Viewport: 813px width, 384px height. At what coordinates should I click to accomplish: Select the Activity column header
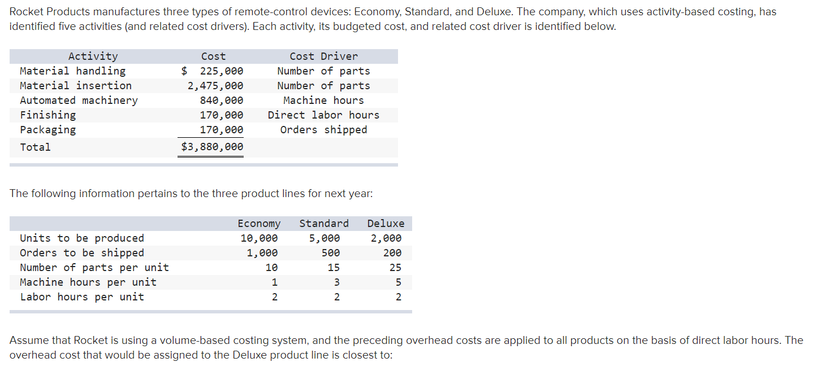tap(93, 56)
